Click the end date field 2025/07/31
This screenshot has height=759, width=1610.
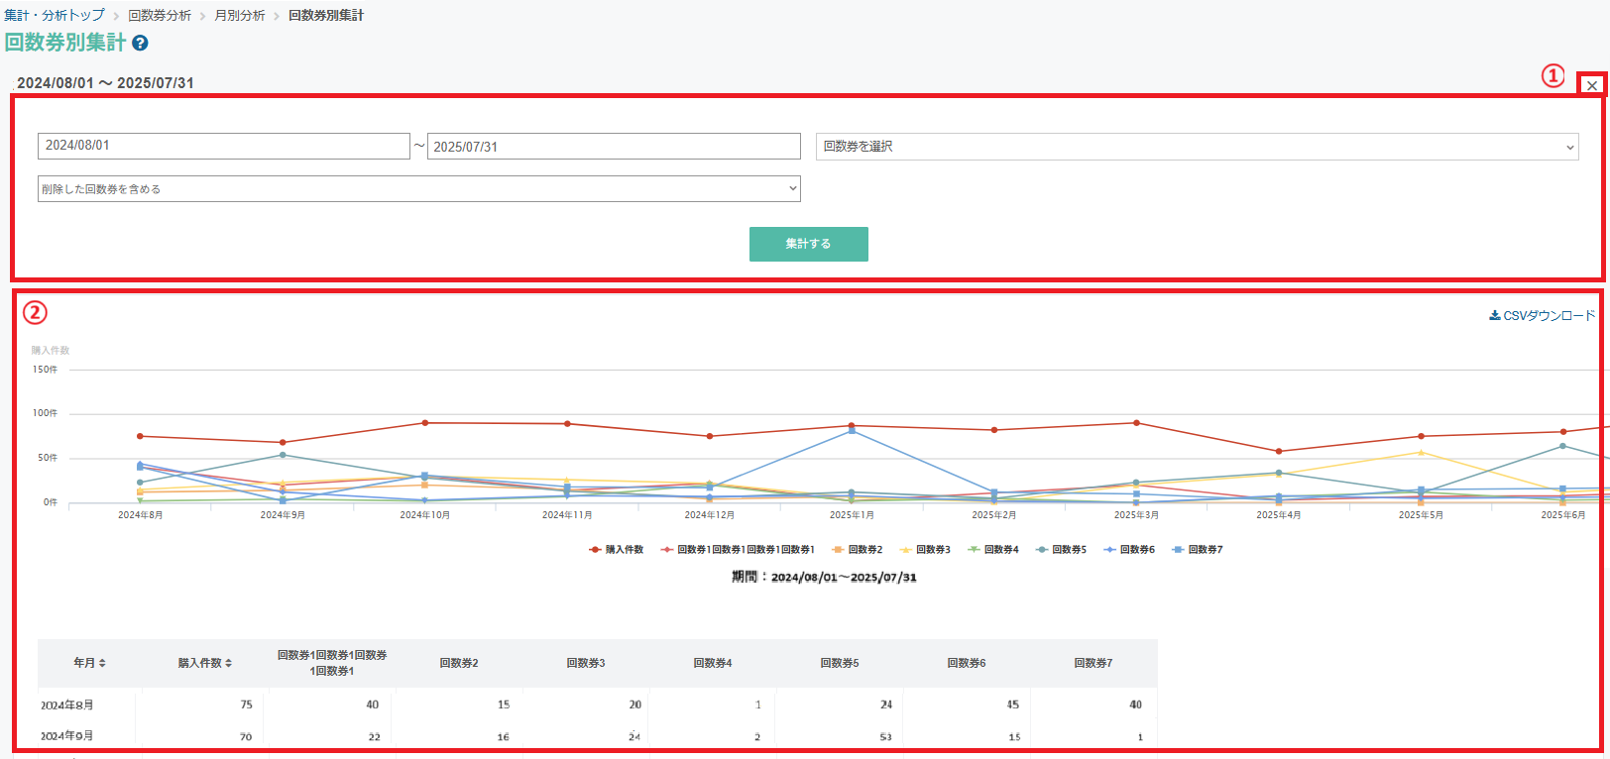[x=614, y=146]
